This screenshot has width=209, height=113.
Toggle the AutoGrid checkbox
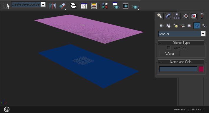coord(169,48)
